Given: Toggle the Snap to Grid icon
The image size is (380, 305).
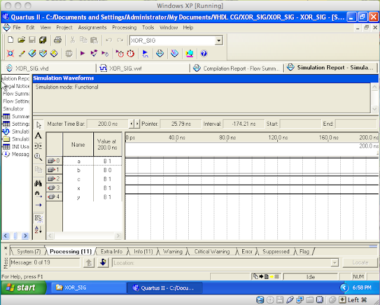Looking at the screenshot, I should (39, 218).
